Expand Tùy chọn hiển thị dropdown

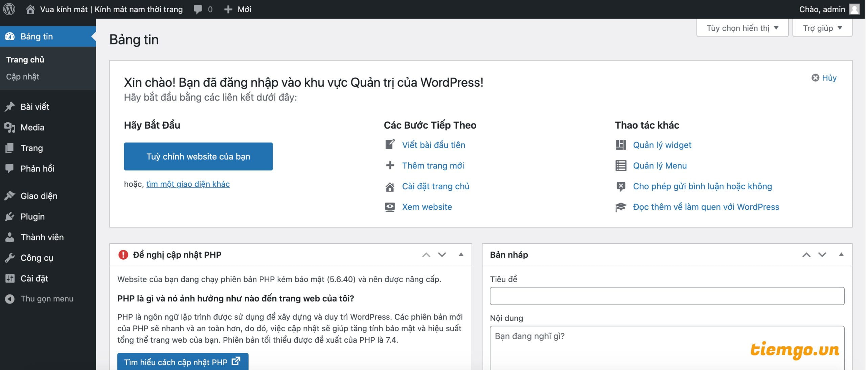[x=742, y=28]
